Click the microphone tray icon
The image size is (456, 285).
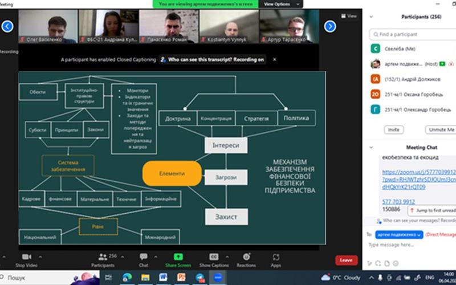point(380,278)
